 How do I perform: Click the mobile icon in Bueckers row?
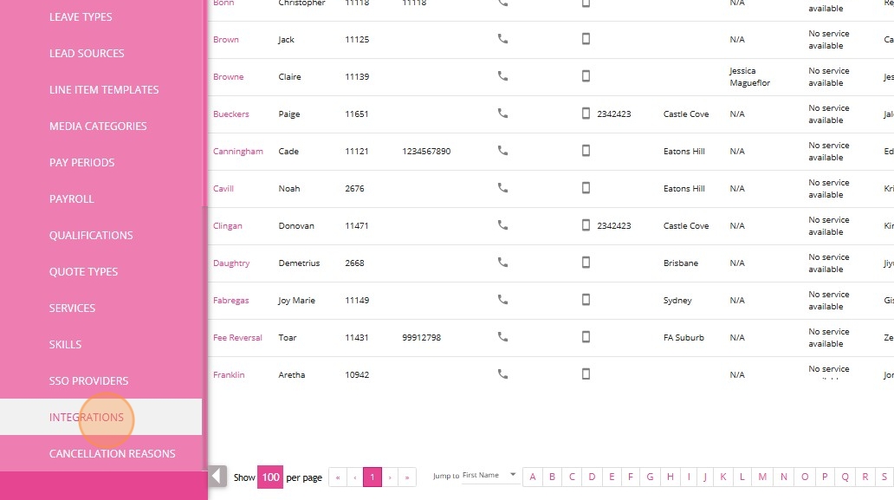586,114
